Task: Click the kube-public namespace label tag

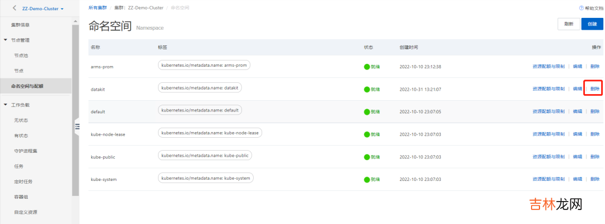Action: tap(204, 156)
